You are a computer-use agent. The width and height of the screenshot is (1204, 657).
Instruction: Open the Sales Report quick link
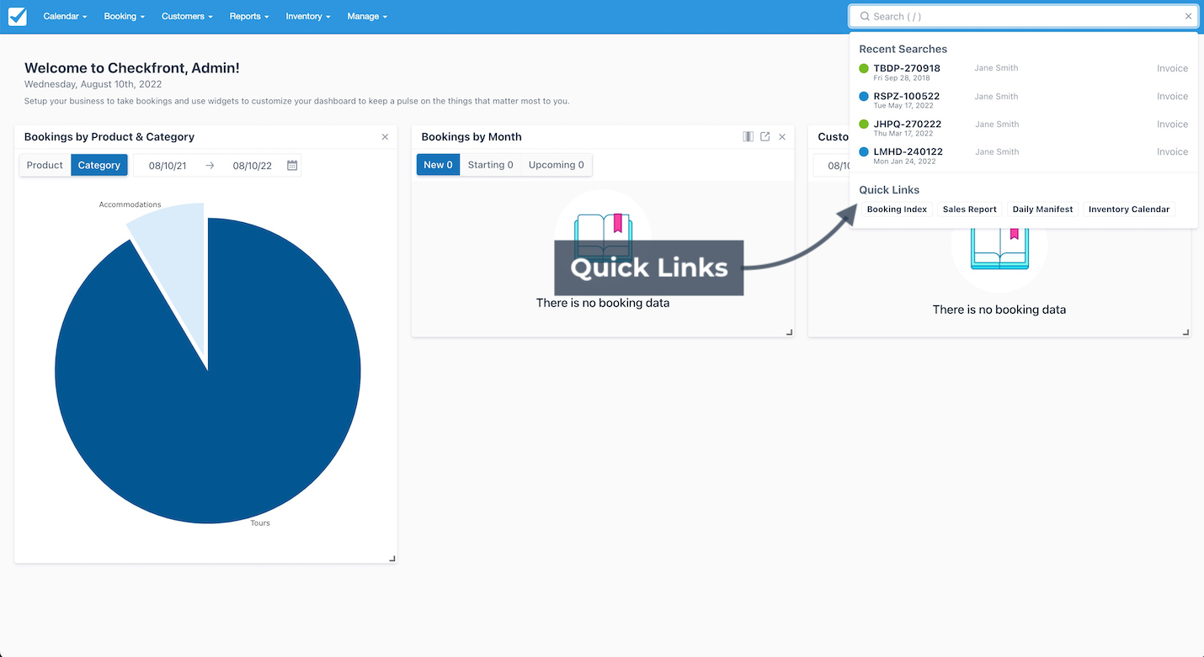[969, 209]
